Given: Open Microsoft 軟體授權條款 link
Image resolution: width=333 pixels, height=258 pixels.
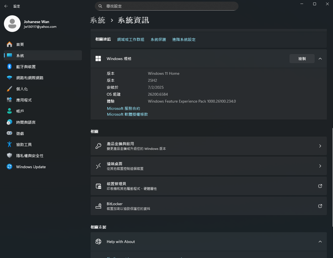Looking at the screenshot, I should coord(127,114).
